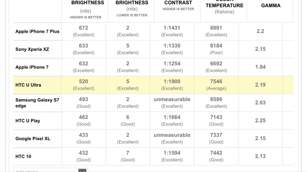Click the Sony Xperia XZ phone name

pyautogui.click(x=32, y=49)
